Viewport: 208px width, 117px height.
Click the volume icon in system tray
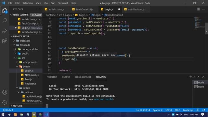[181, 114]
